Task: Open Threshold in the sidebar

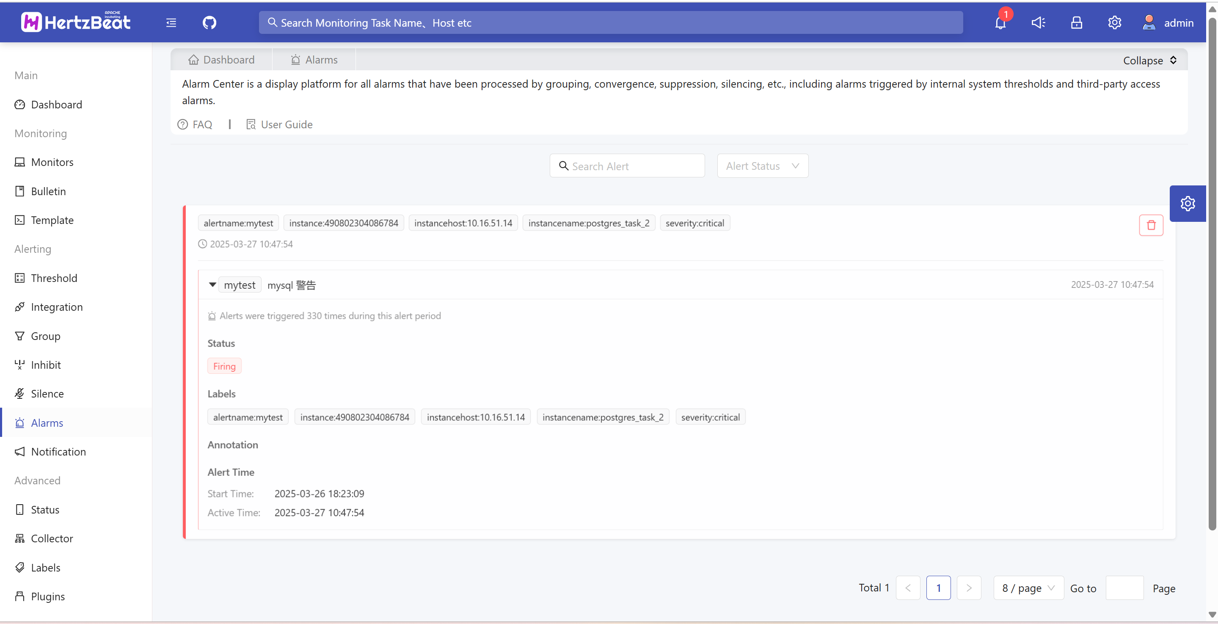Action: pos(54,278)
